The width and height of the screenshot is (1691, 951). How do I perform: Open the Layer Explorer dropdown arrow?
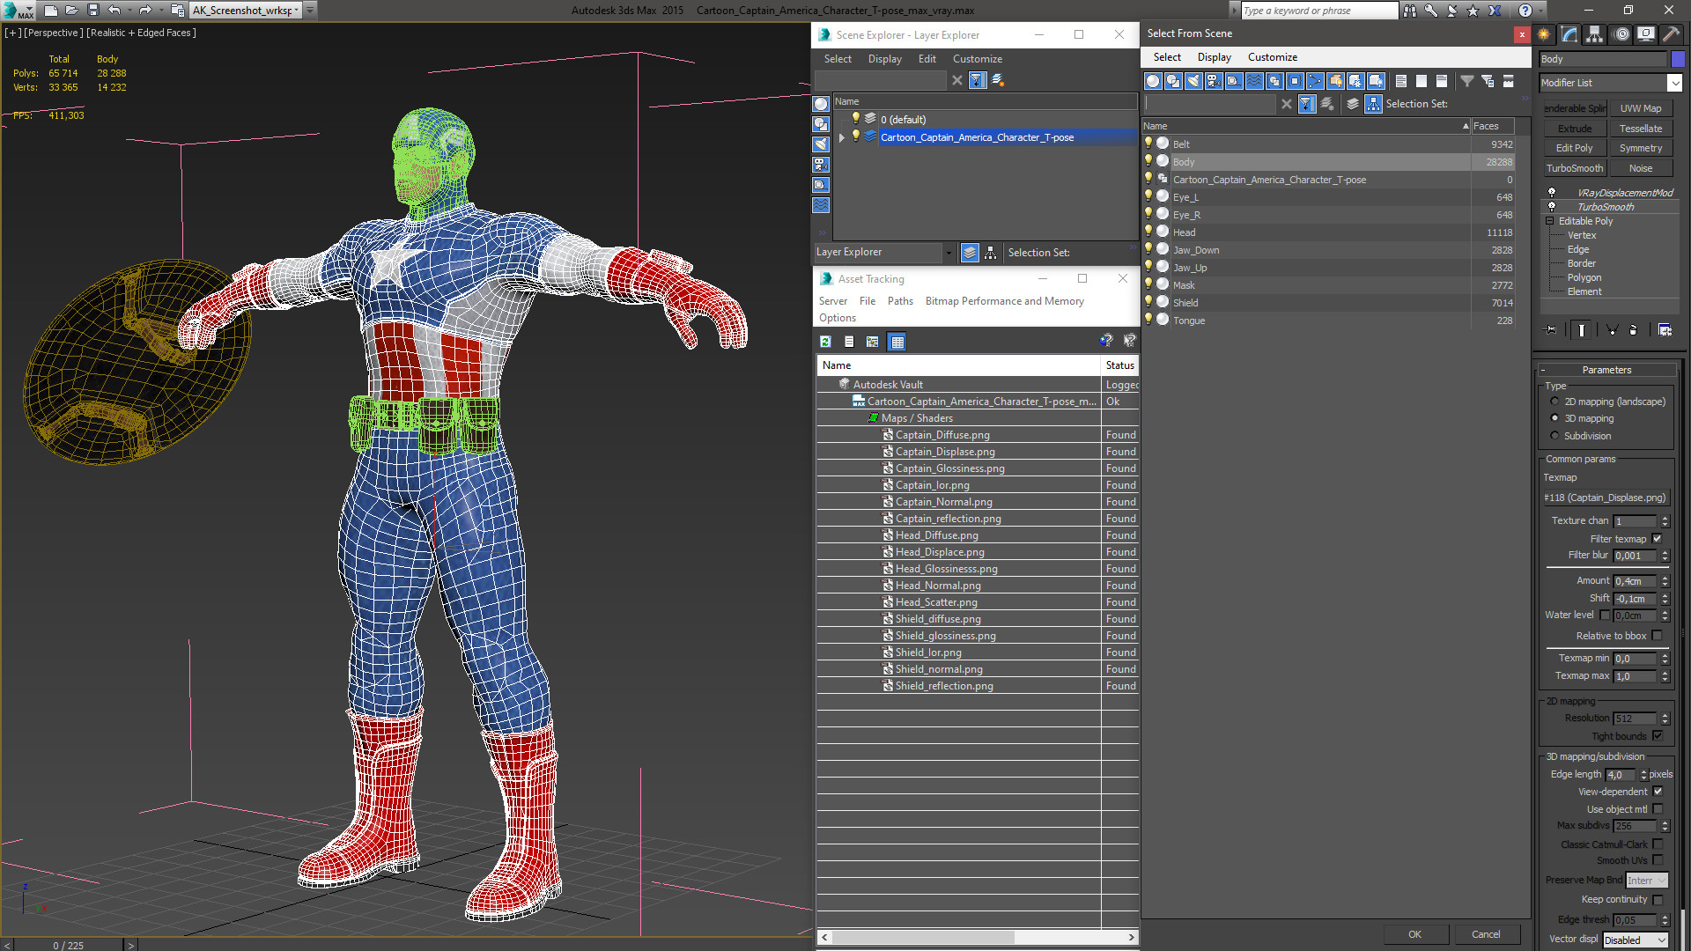(949, 253)
